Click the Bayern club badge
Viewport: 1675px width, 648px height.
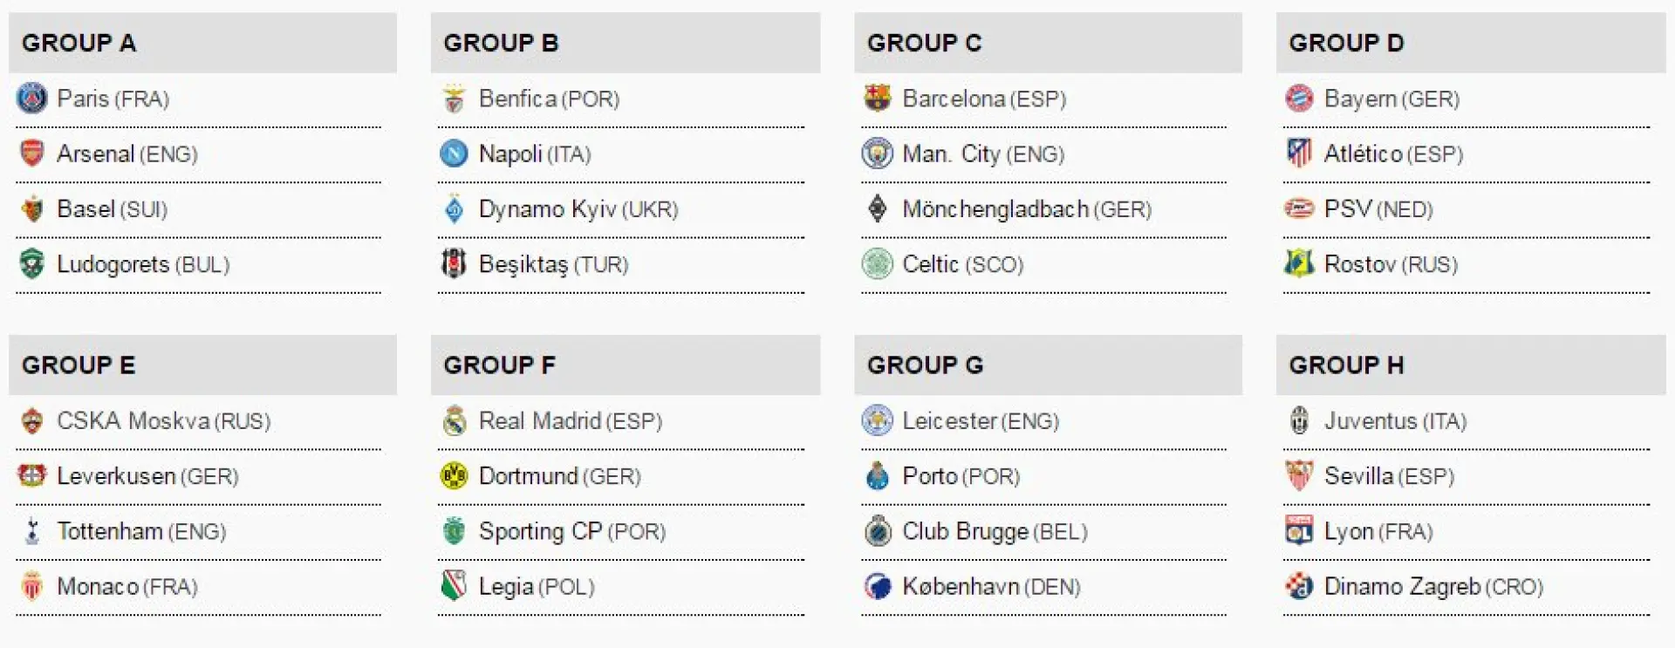pos(1299,99)
